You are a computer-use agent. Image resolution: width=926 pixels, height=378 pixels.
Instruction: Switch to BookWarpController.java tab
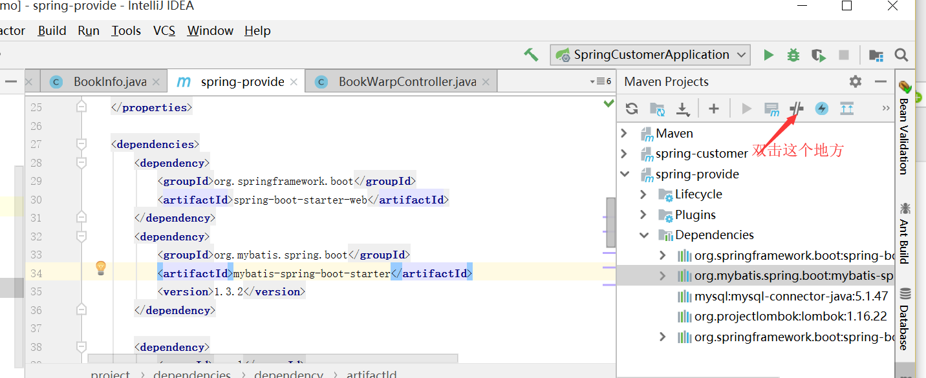407,82
